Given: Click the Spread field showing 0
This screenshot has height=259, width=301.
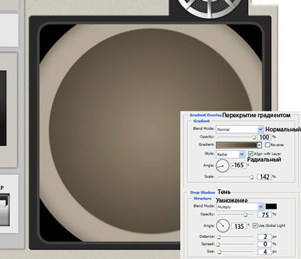Looking at the screenshot, I should tap(265, 244).
